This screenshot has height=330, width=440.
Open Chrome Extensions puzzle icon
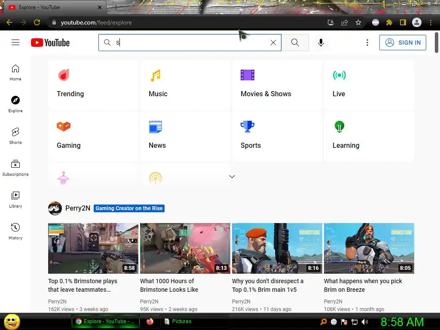(x=389, y=22)
